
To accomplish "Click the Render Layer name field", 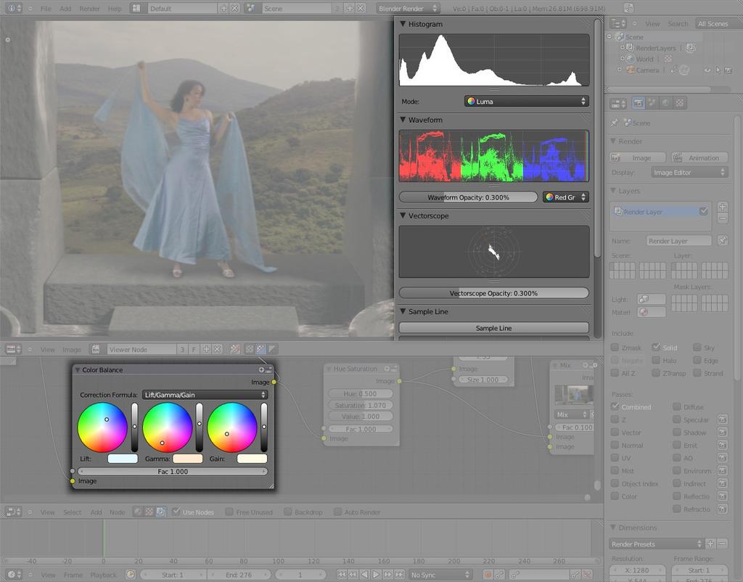I will point(678,241).
